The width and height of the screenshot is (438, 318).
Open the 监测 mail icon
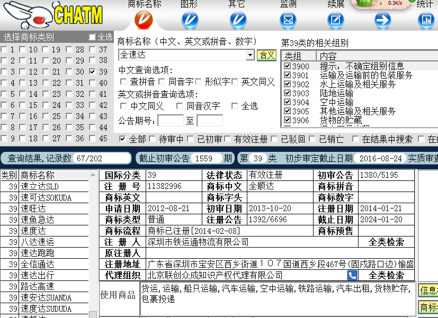click(288, 20)
